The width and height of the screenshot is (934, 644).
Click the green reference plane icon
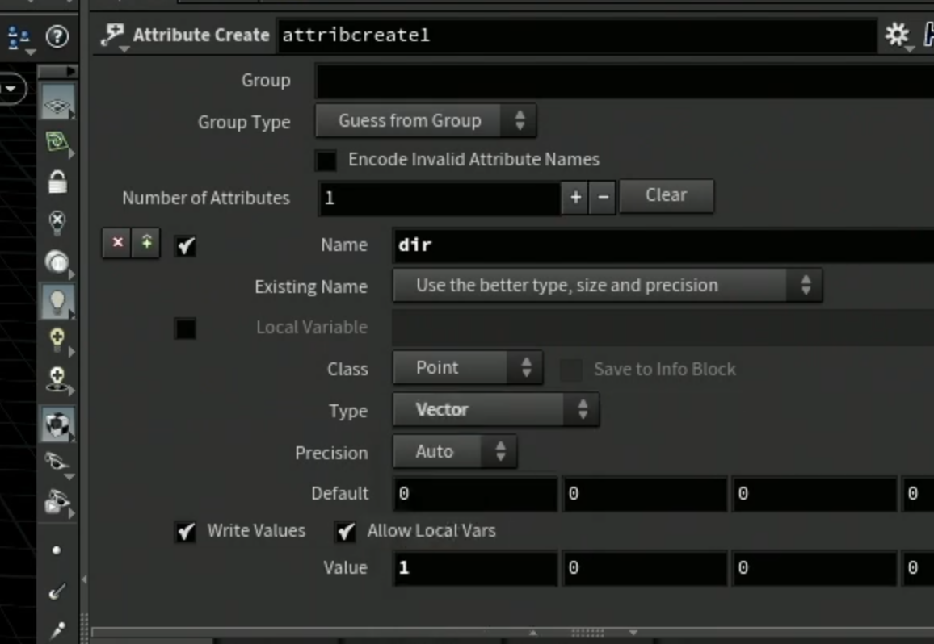point(57,142)
